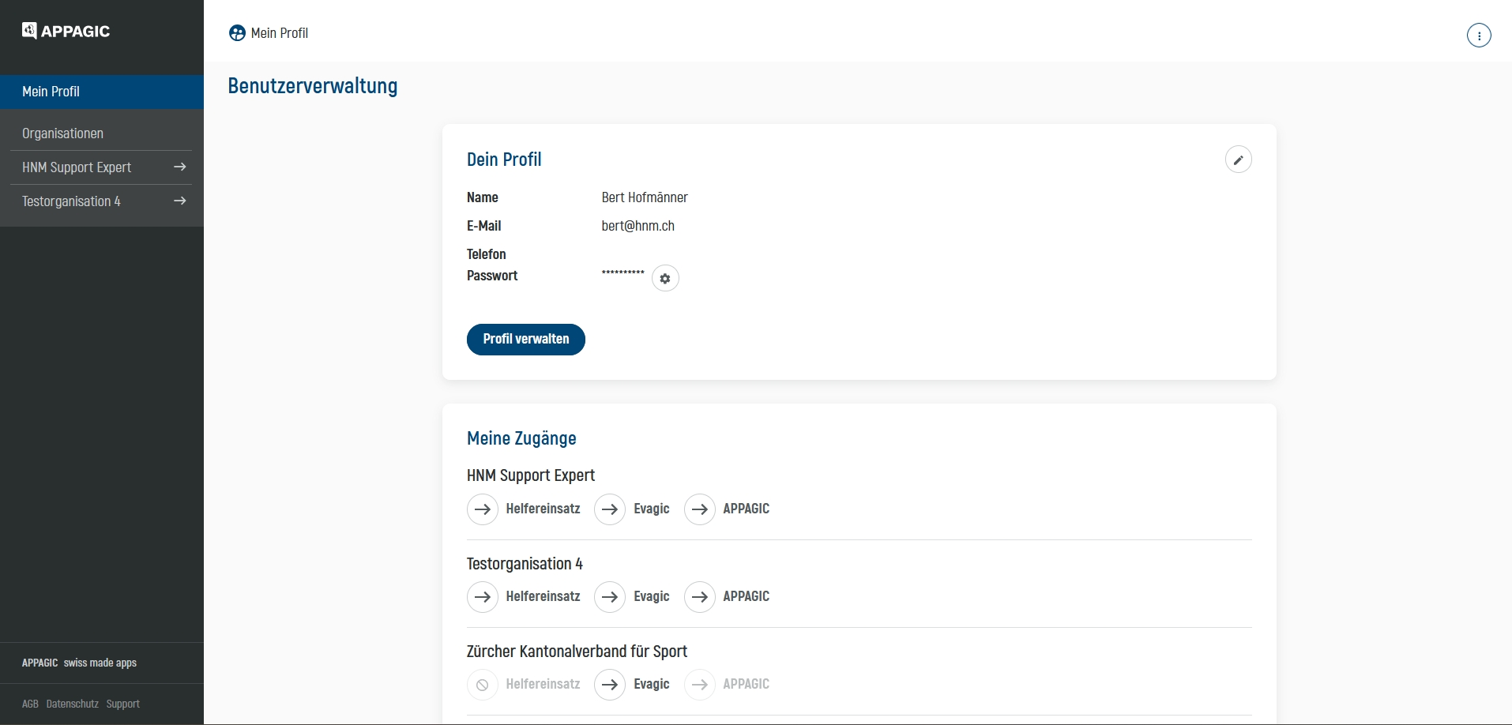Screen dimensions: 1512x725
Task: Open Evagic arrow for Zürcher Kantonalverband
Action: [x=610, y=685]
